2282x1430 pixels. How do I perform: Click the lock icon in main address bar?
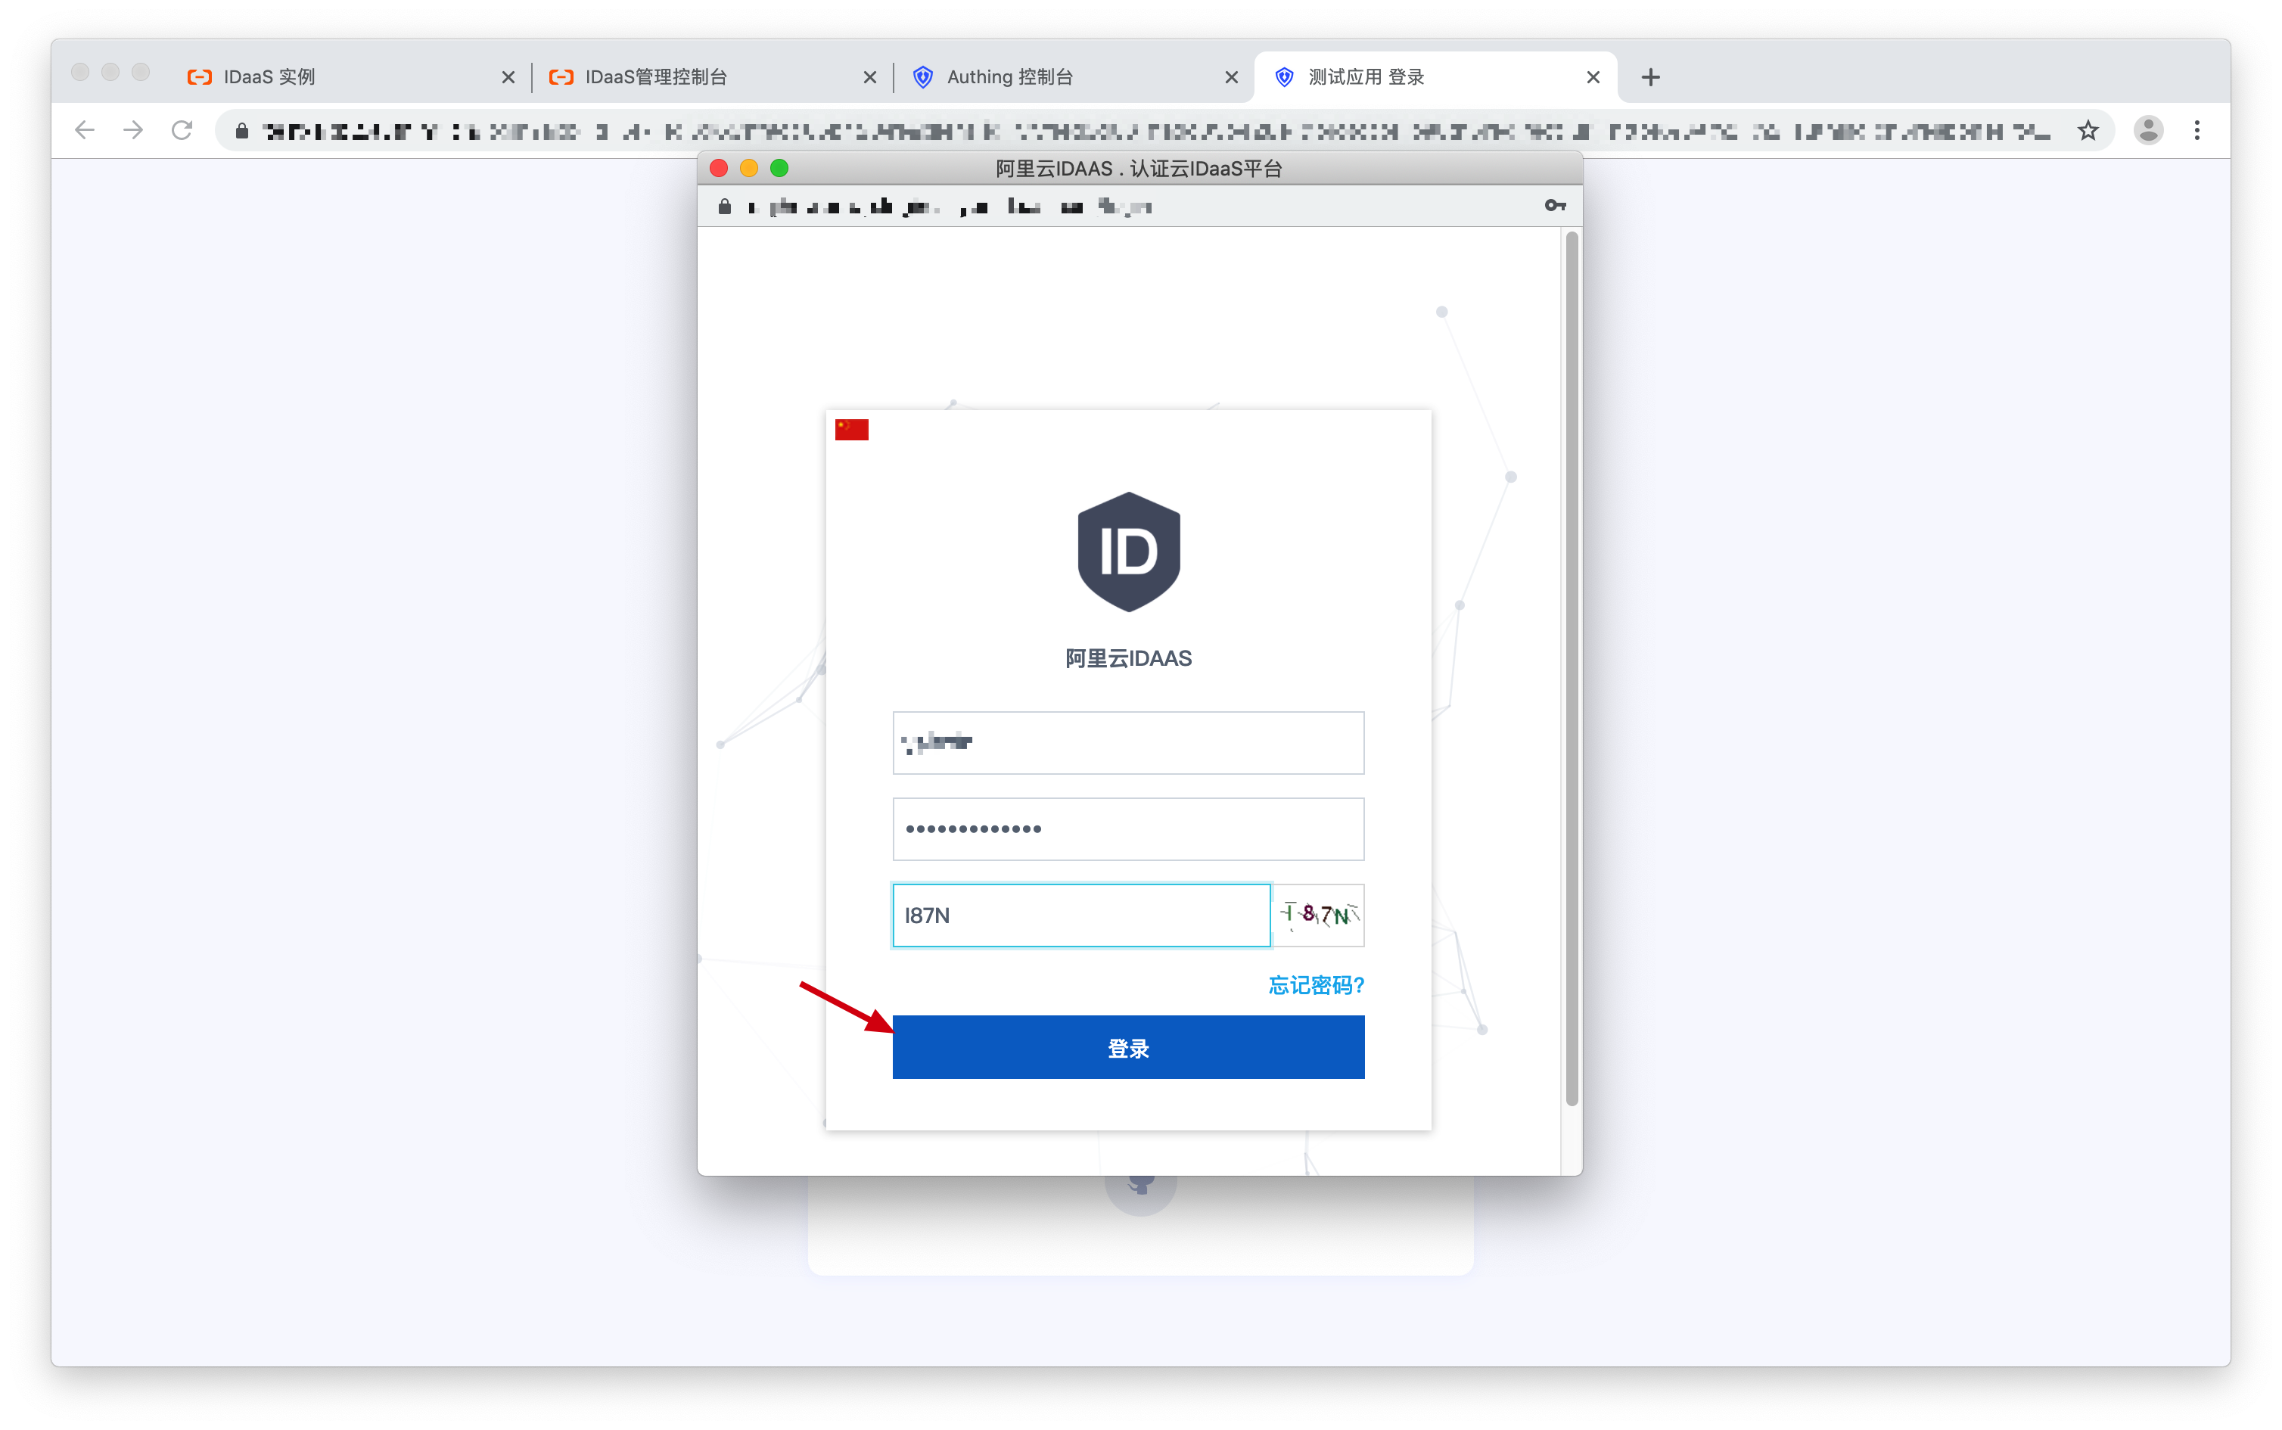pos(242,130)
